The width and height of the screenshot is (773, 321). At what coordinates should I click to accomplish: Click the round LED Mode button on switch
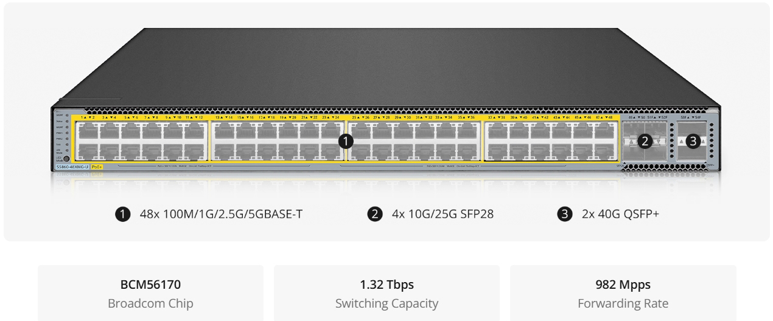coord(66,158)
